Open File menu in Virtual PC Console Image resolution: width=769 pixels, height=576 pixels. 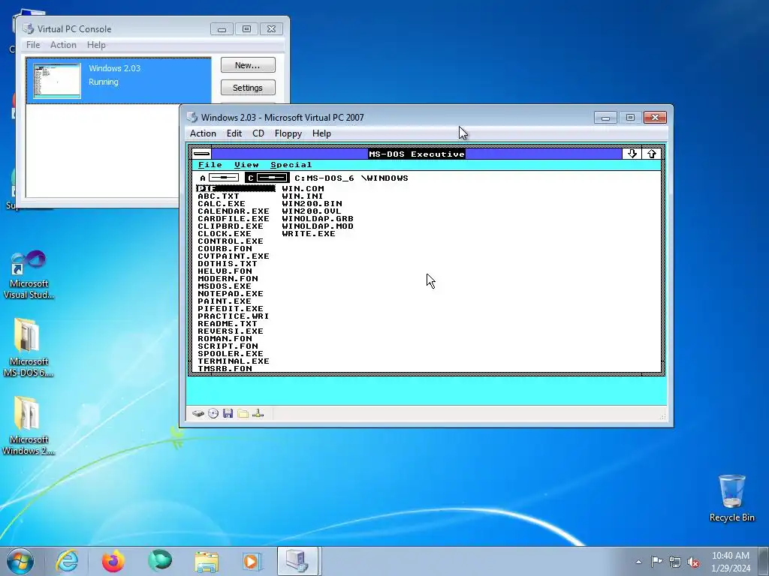pos(33,44)
